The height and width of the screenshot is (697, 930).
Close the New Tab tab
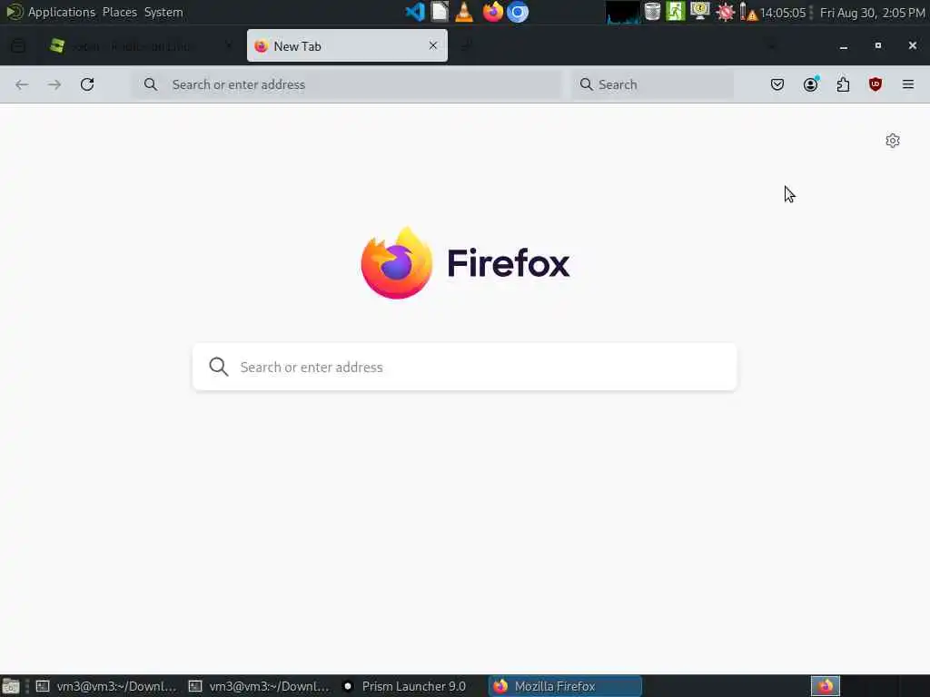click(433, 45)
